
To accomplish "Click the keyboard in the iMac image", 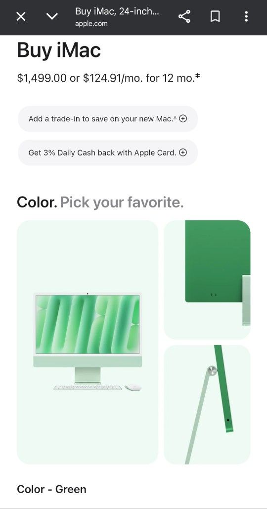I will pyautogui.click(x=88, y=387).
